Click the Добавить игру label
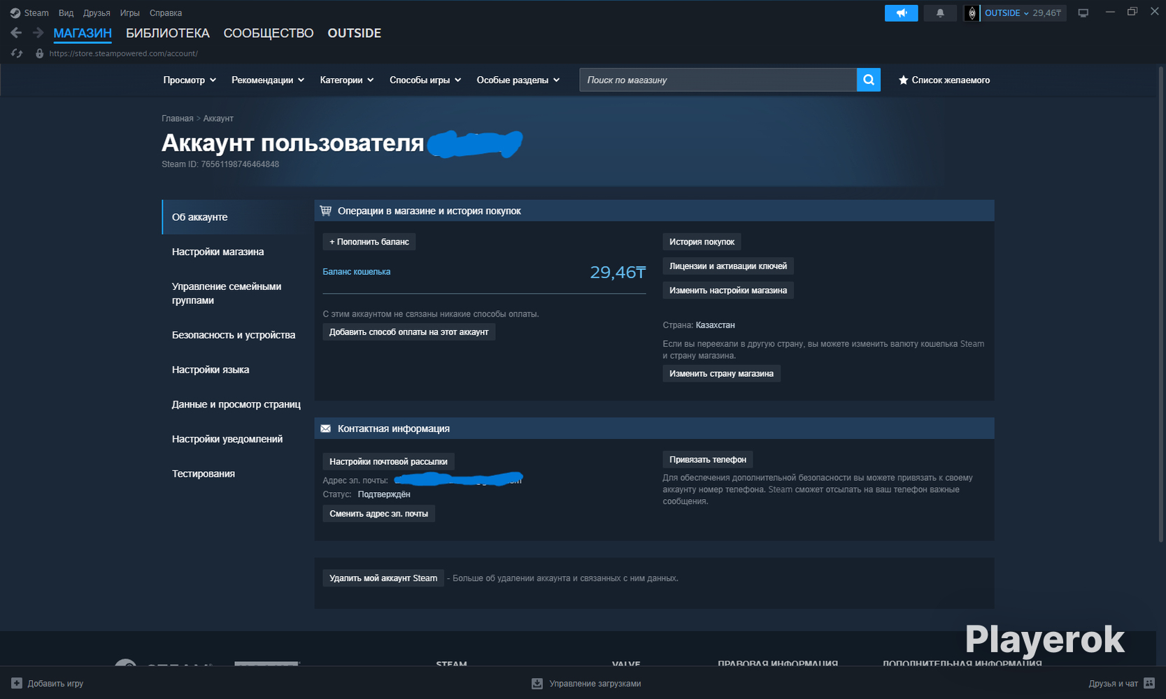The height and width of the screenshot is (699, 1166). coord(55,683)
